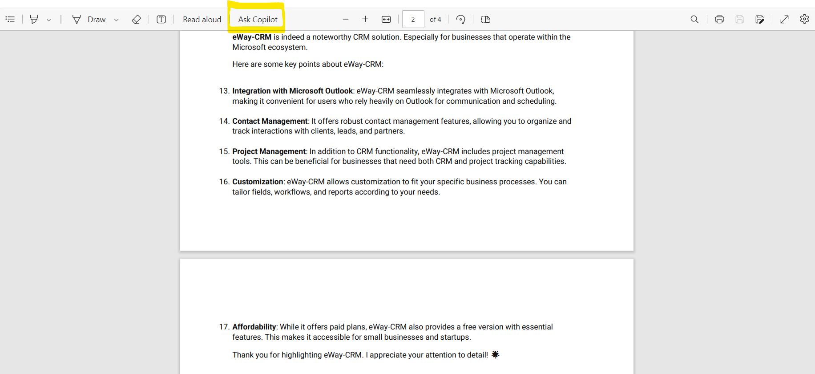815x374 pixels.
Task: Click 'of 4' page count text
Action: tap(436, 20)
